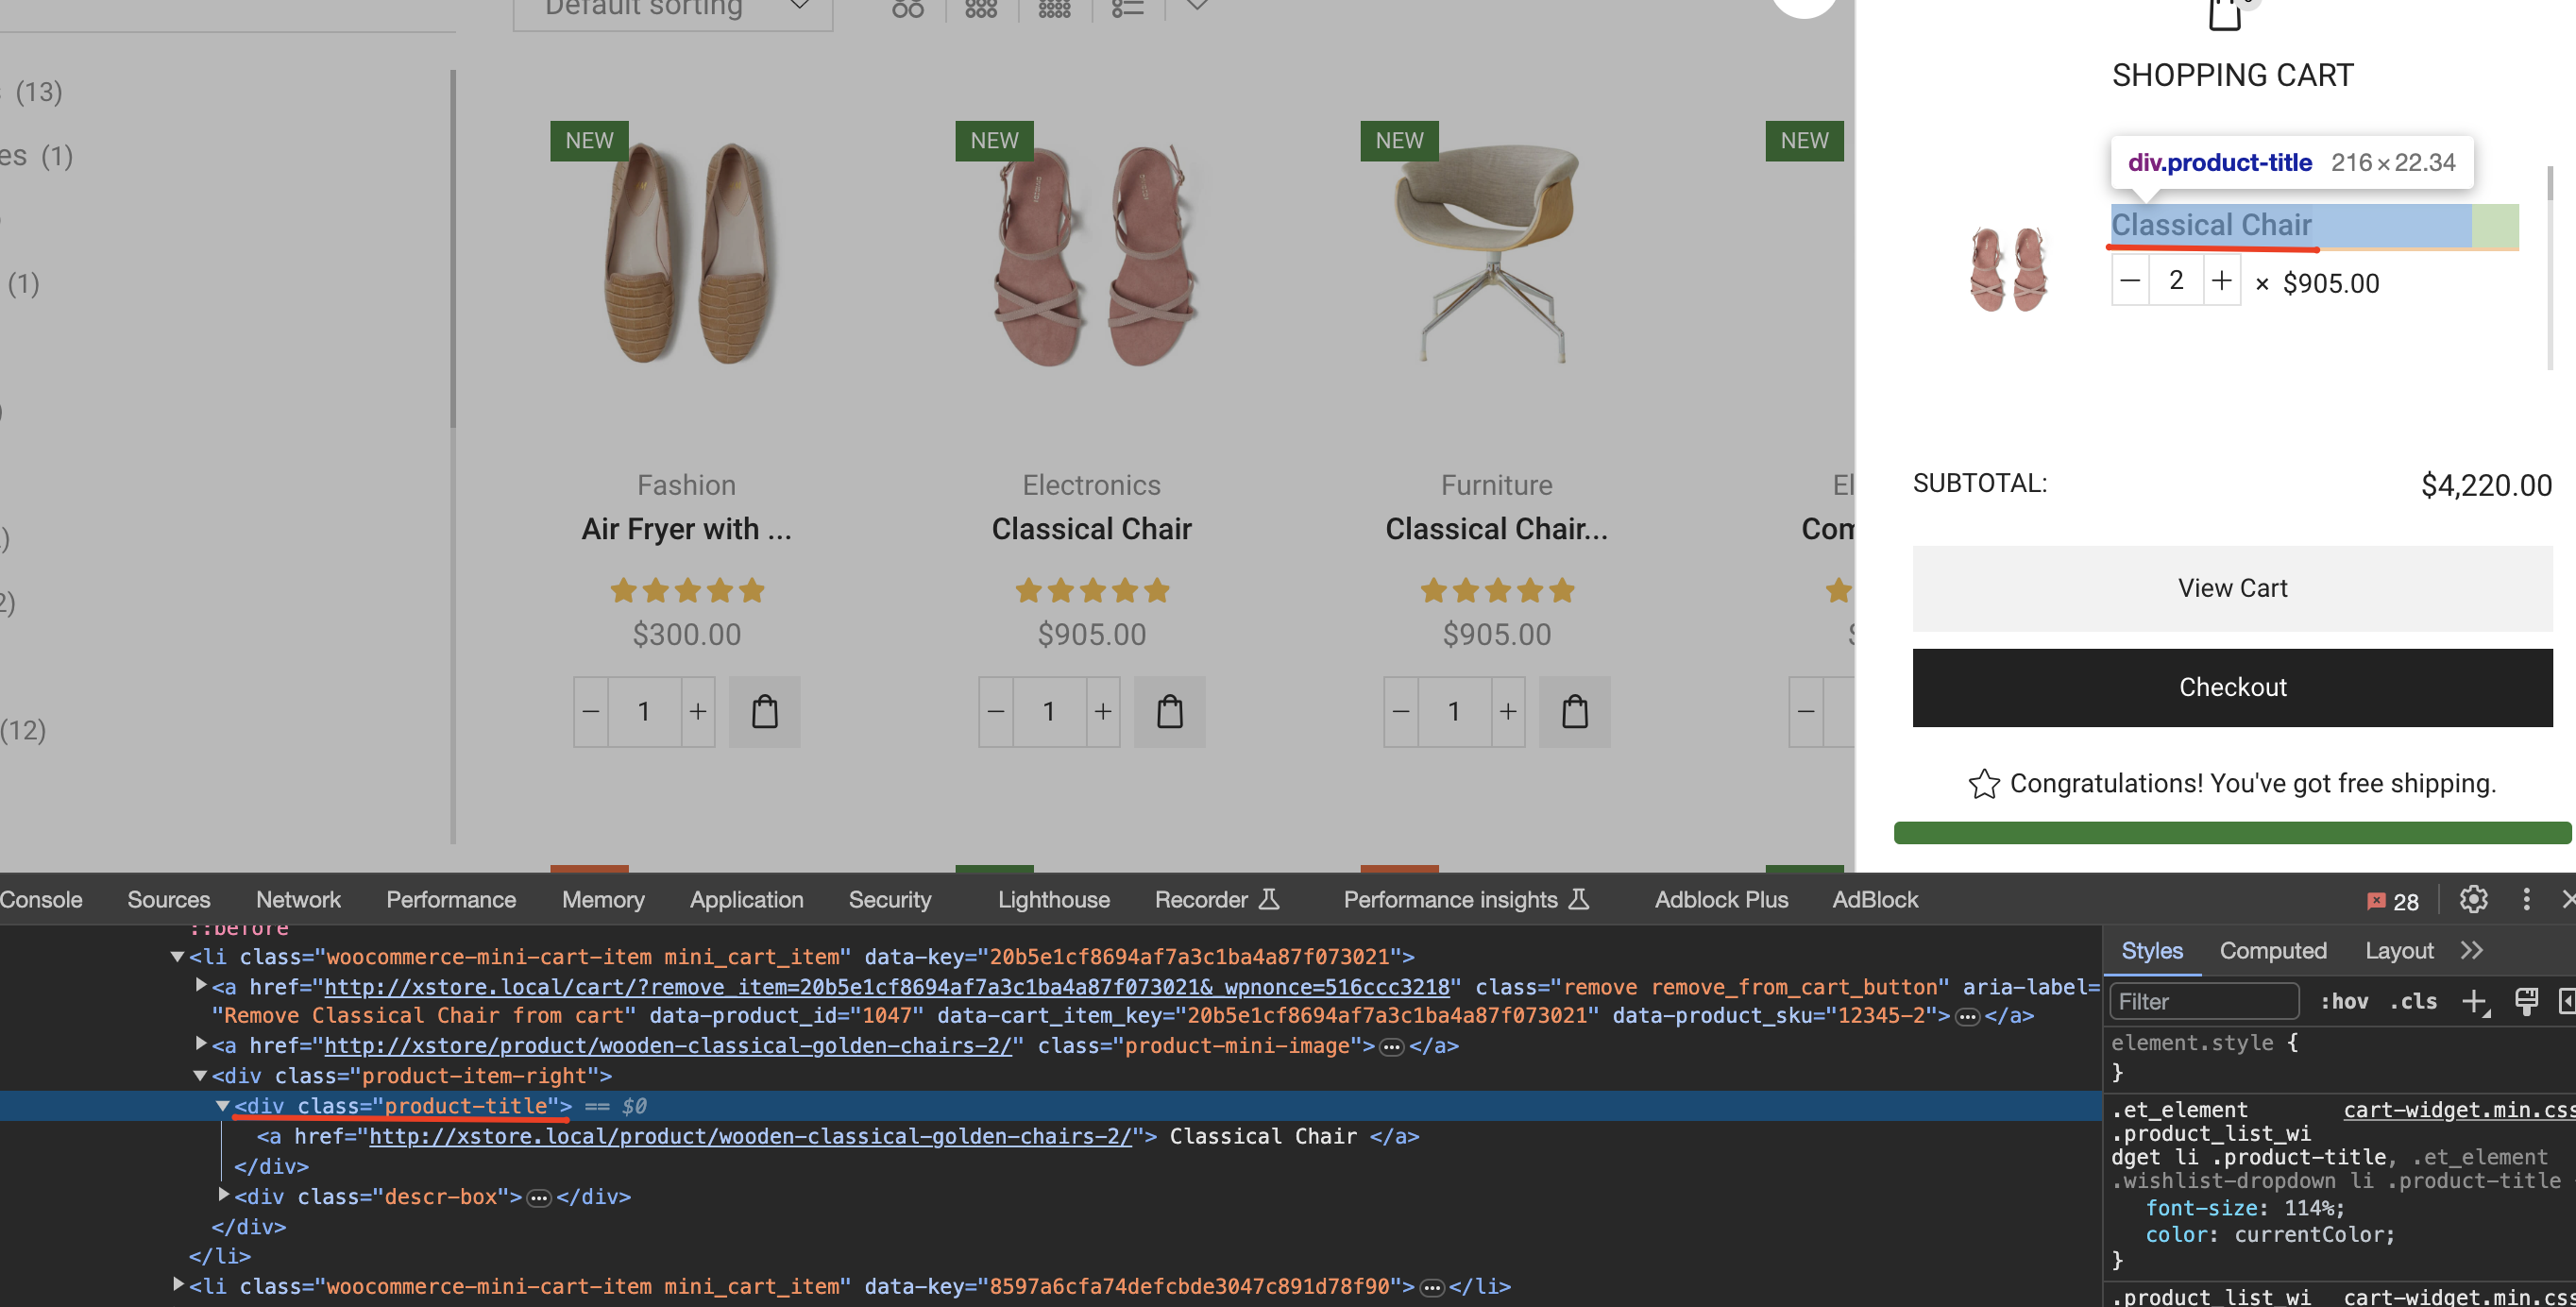Increase cart item quantity in shopping cart

[x=2221, y=281]
